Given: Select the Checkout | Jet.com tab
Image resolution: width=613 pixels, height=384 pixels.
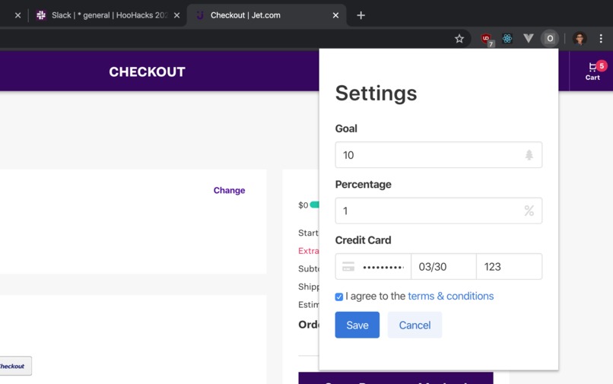Looking at the screenshot, I should click(x=267, y=15).
